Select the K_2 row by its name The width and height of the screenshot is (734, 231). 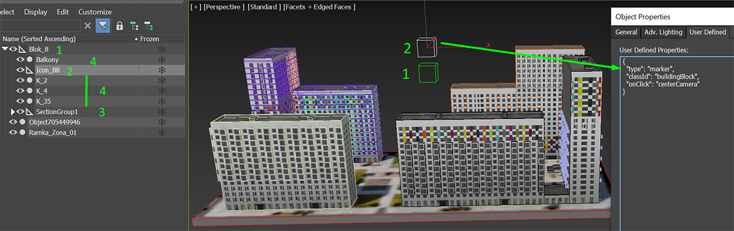click(42, 81)
